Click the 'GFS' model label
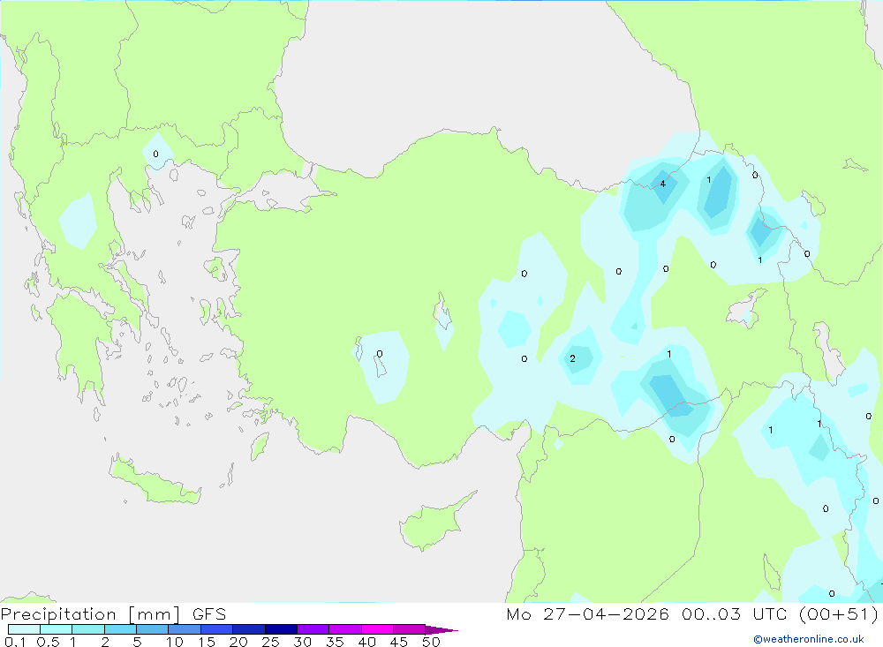This screenshot has height=647, width=883. pos(209,614)
